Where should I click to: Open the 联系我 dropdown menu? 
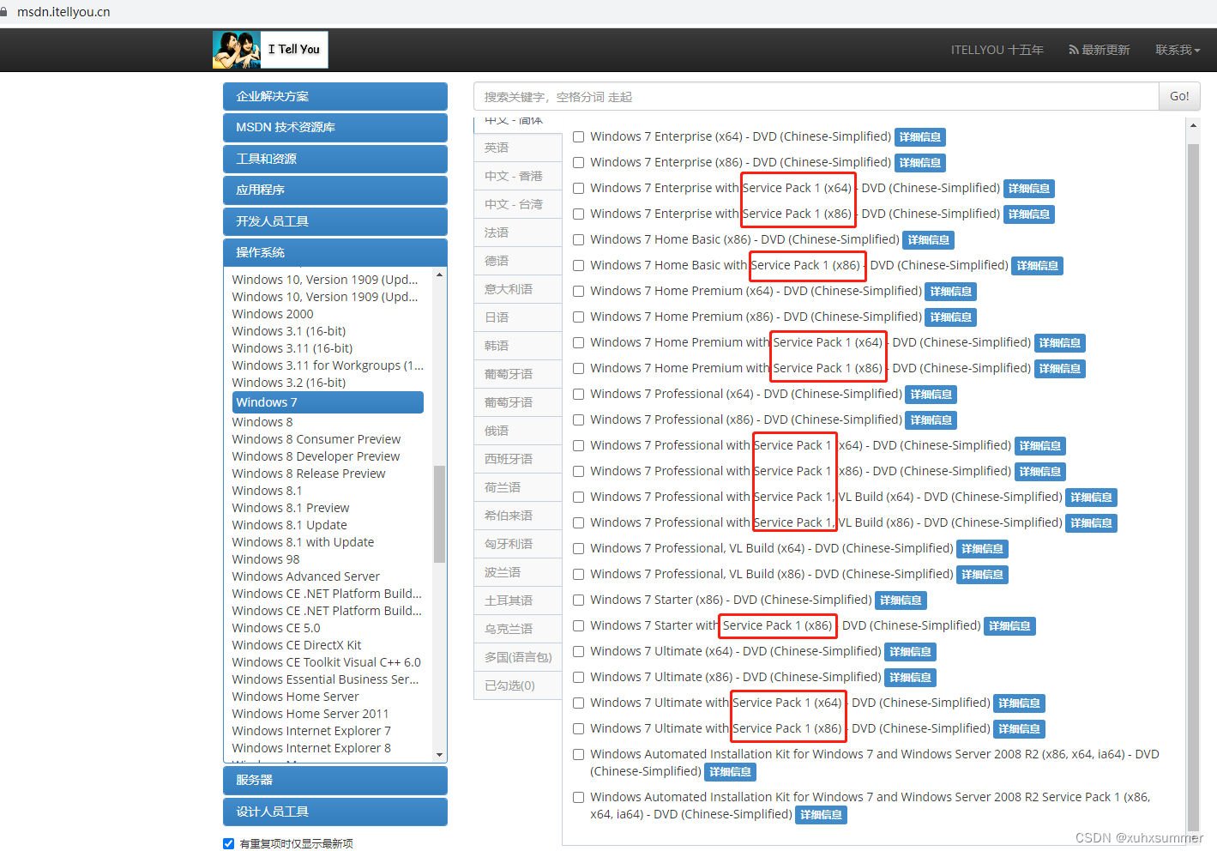tap(1178, 50)
